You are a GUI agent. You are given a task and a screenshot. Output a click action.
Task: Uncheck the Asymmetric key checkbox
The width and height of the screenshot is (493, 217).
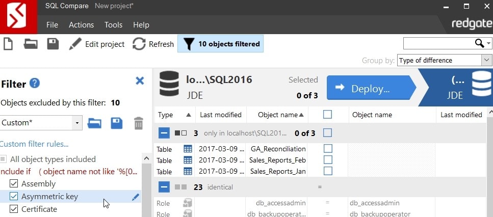[14, 196]
